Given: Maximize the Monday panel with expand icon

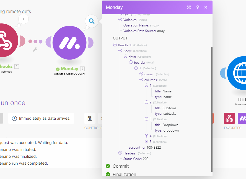Looking at the screenshot, I should click(x=189, y=7).
